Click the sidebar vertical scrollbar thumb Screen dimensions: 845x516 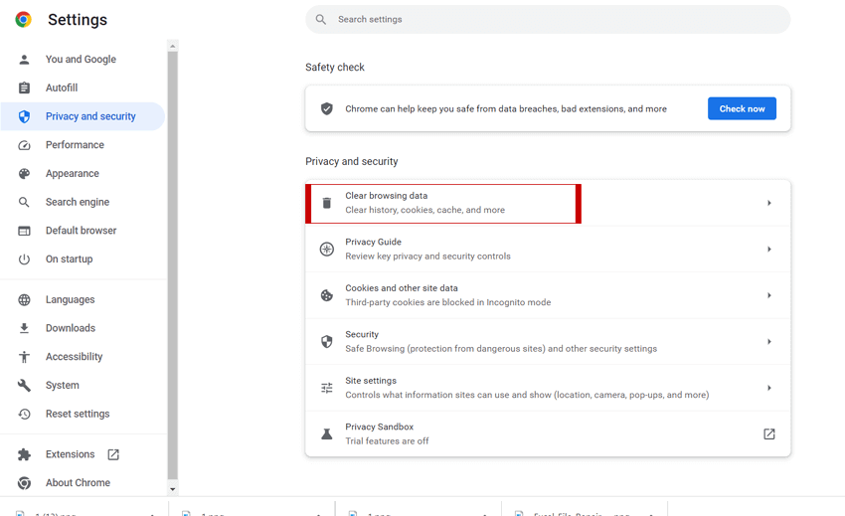(x=172, y=265)
